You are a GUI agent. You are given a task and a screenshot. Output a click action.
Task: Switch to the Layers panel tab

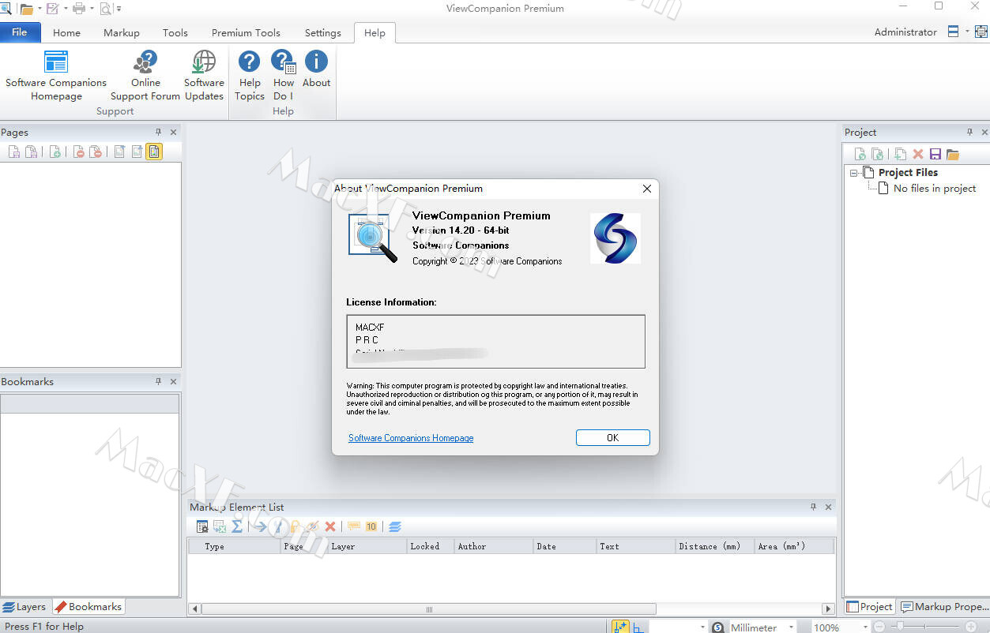[24, 607]
